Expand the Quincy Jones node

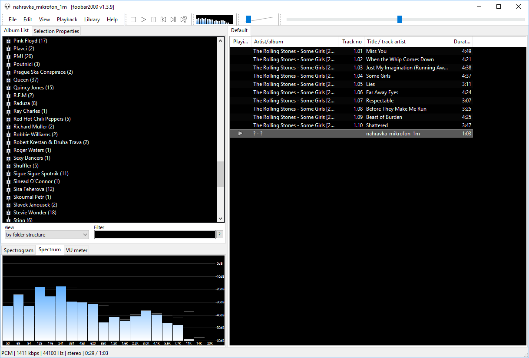pyautogui.click(x=8, y=88)
